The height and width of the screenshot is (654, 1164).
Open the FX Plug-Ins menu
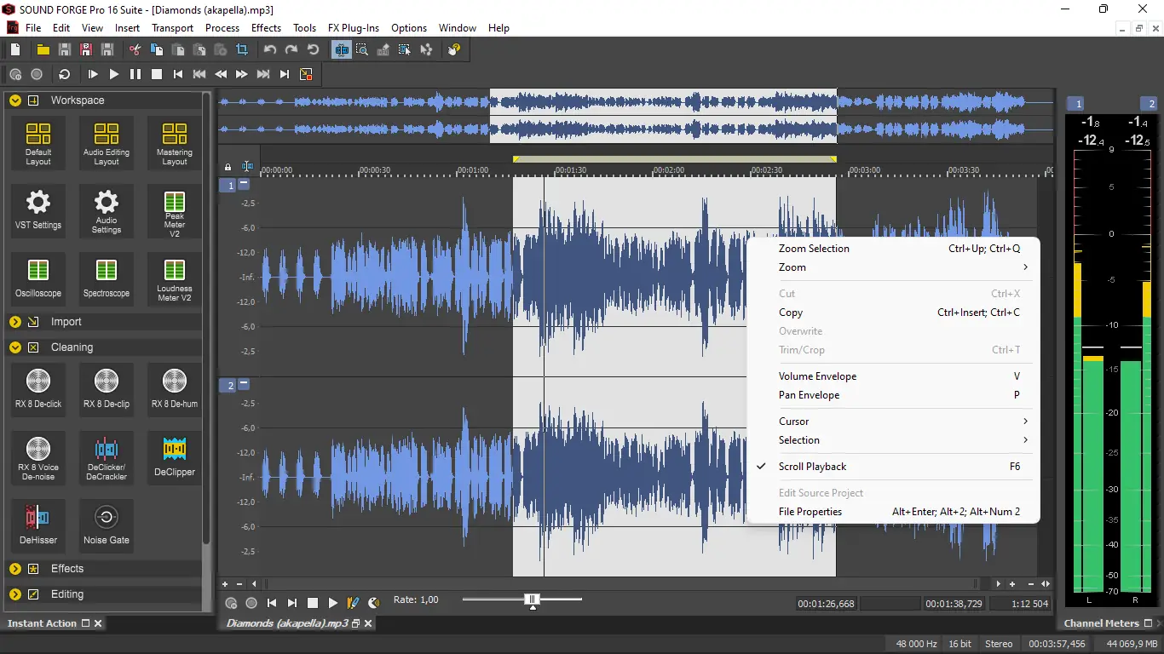pyautogui.click(x=353, y=27)
